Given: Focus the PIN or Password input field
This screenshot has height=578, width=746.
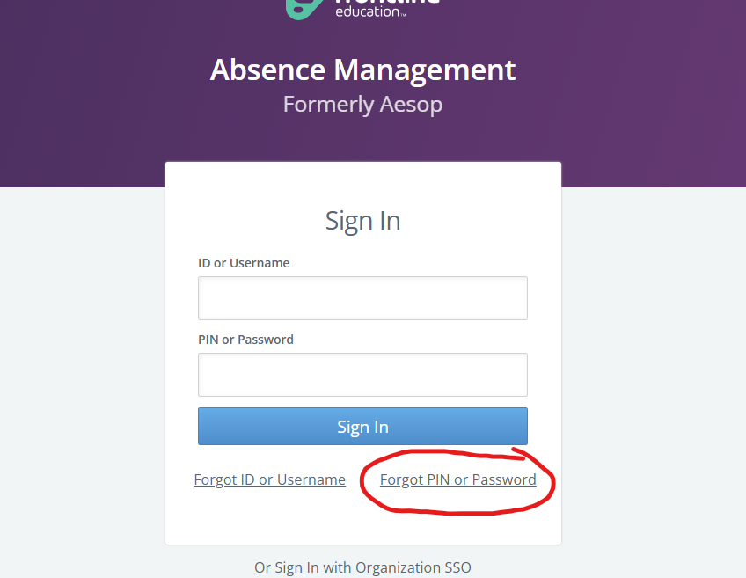Looking at the screenshot, I should pos(362,375).
